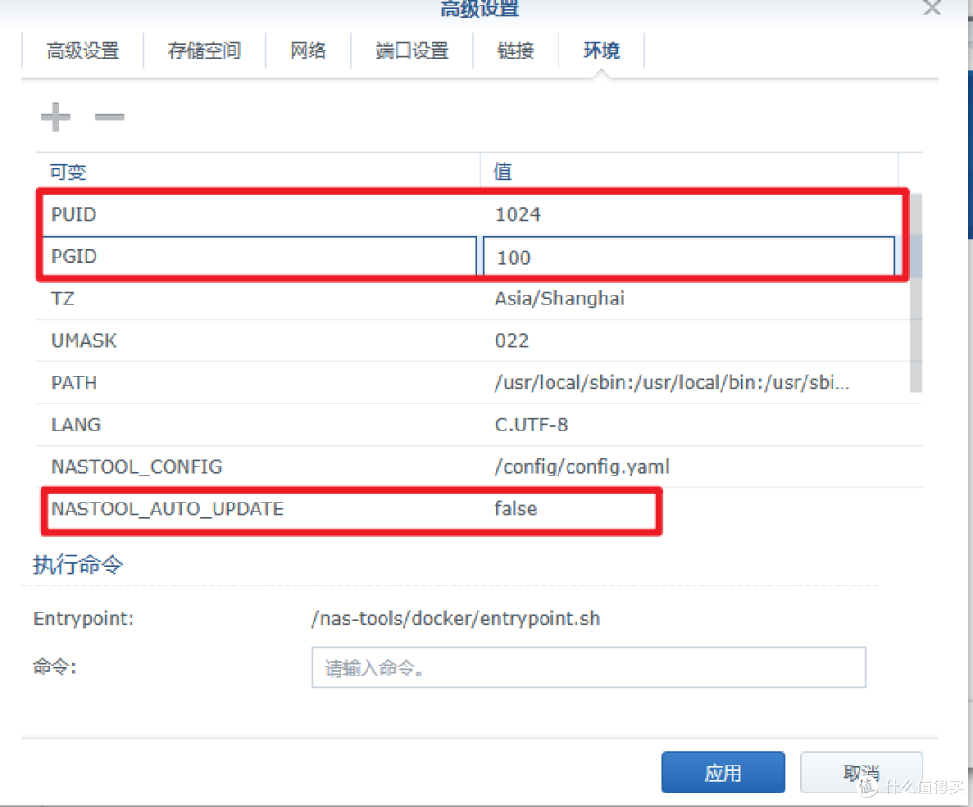The width and height of the screenshot is (973, 807).
Task: Click the 应用 button to apply changes
Action: tap(723, 772)
